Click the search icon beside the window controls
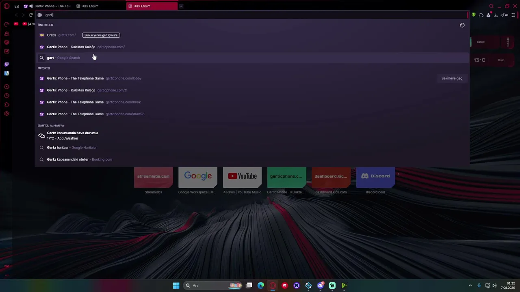The image size is (520, 292). (x=491, y=6)
